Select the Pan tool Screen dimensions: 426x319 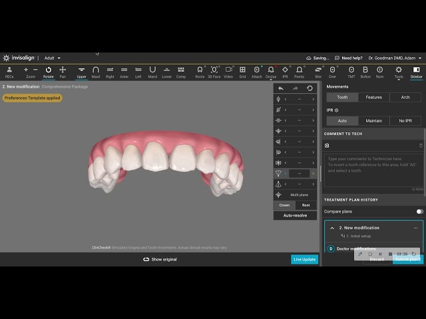tap(63, 72)
